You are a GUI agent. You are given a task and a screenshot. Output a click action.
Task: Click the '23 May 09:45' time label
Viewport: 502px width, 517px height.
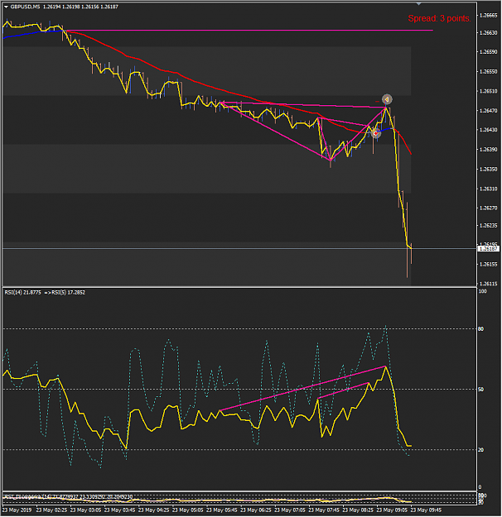coord(426,510)
